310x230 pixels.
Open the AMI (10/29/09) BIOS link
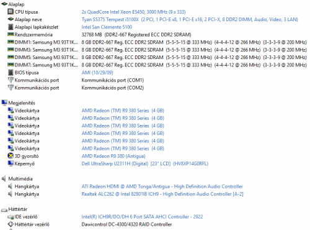click(97, 73)
